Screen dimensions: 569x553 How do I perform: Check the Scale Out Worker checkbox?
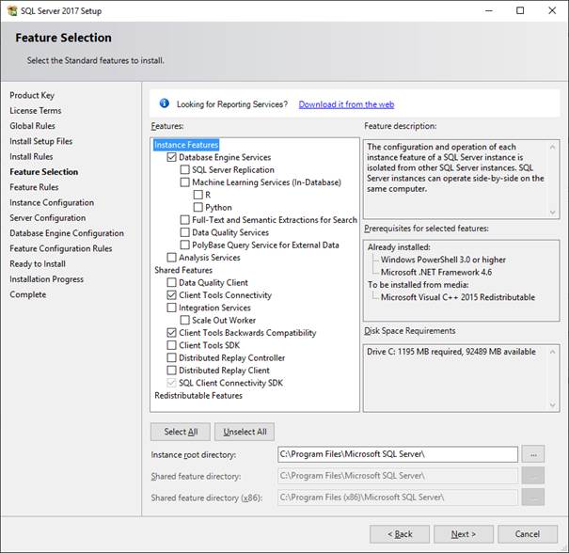[x=184, y=320]
